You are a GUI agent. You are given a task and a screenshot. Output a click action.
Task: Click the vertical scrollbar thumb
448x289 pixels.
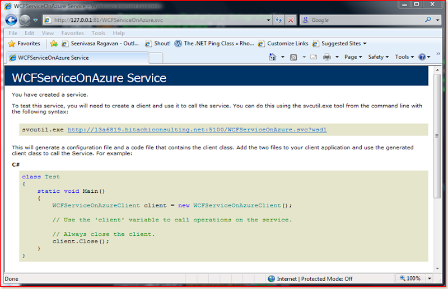point(437,136)
